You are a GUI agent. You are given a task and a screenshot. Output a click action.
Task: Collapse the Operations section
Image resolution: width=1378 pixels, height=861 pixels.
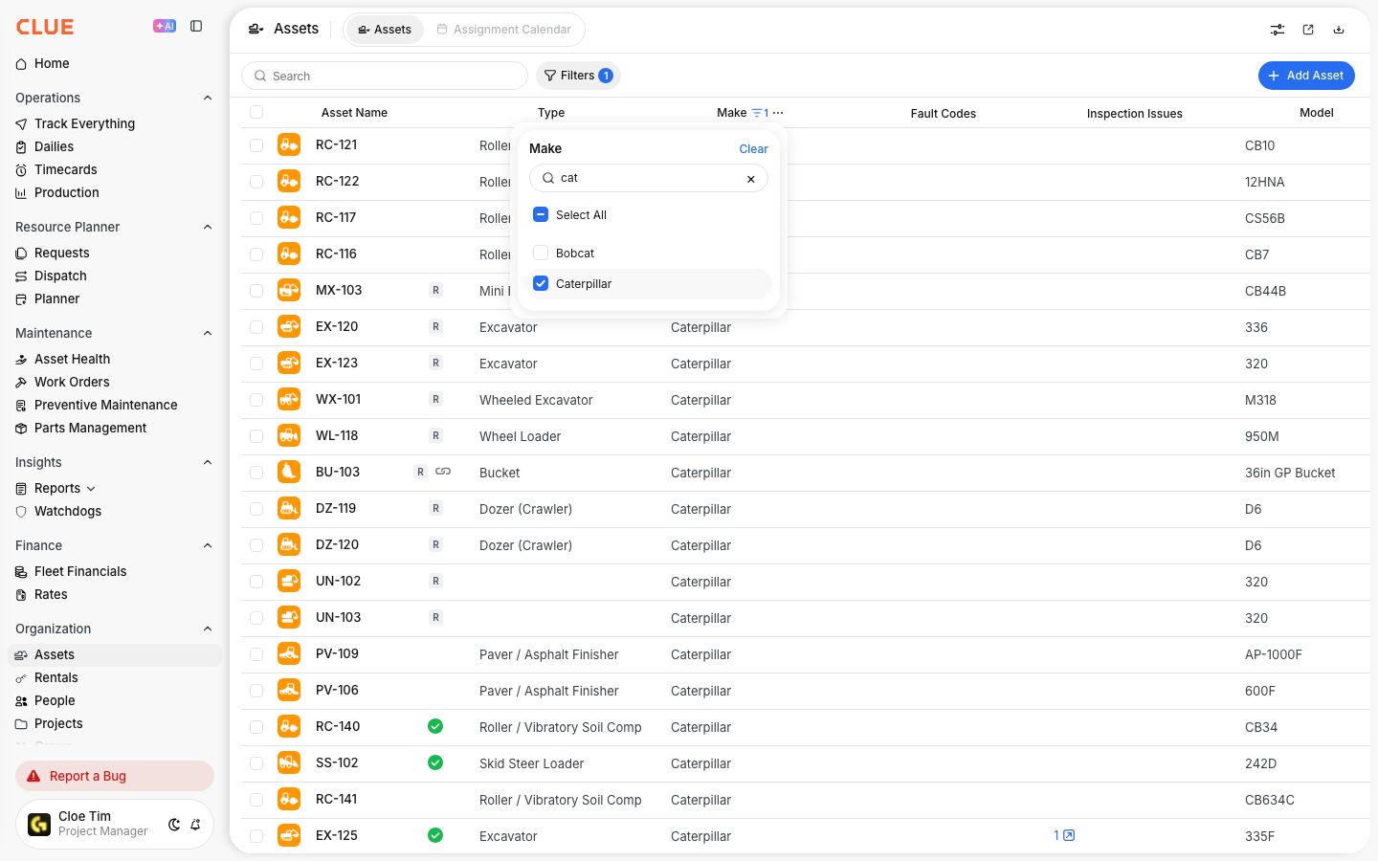tap(208, 98)
